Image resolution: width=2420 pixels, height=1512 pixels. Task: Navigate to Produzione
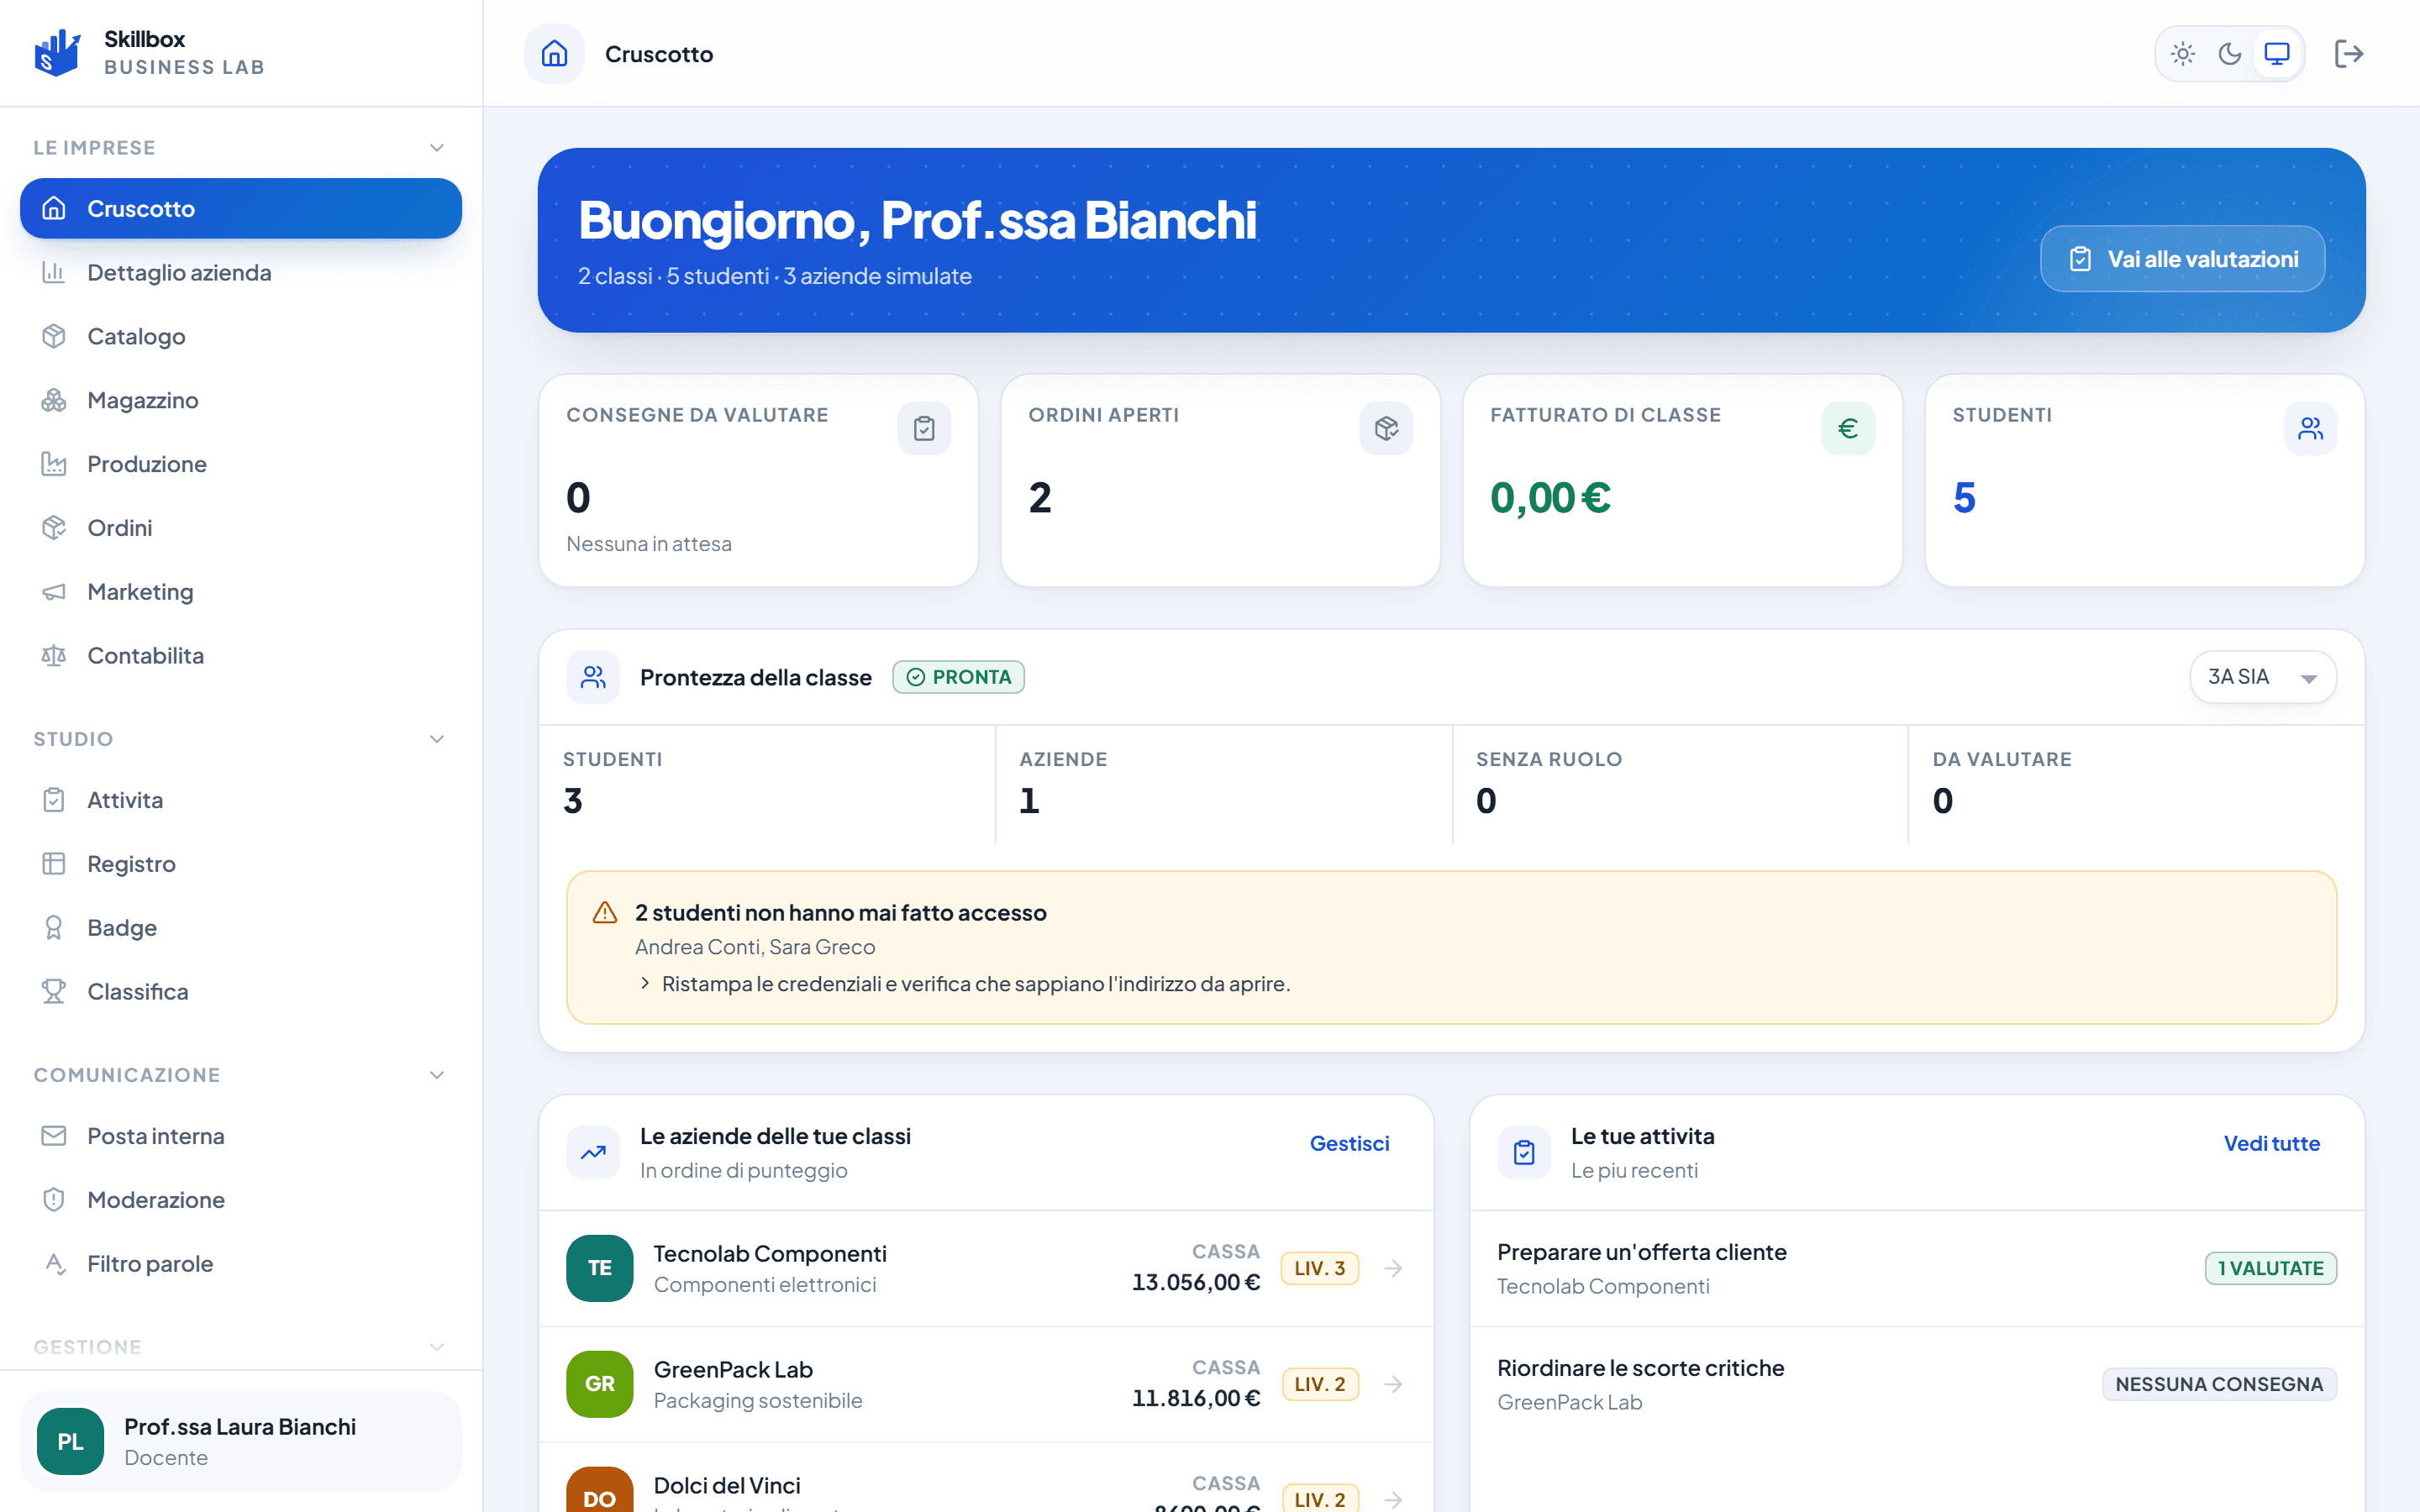[241, 464]
